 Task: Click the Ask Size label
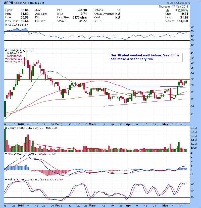pyautogui.click(x=41, y=14)
